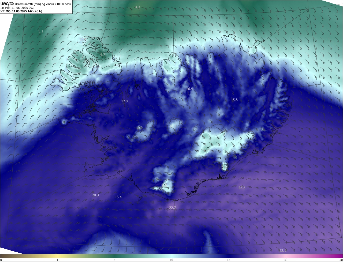Screen dimensions: 343x262
Task: Click the 17.8 value label
Action: [x=124, y=101]
